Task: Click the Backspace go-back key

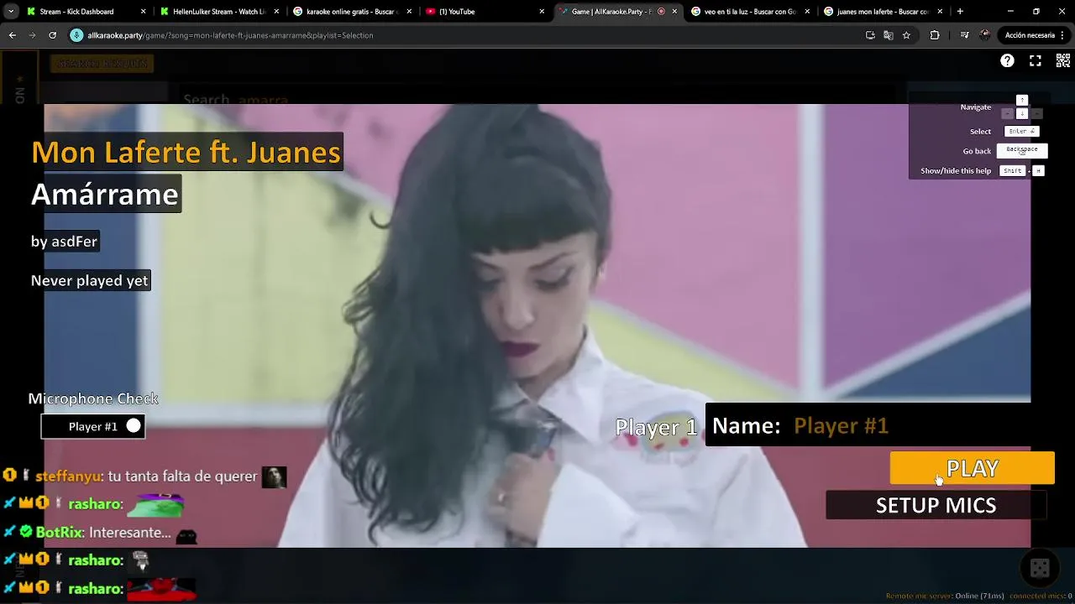Action: pos(1022,150)
